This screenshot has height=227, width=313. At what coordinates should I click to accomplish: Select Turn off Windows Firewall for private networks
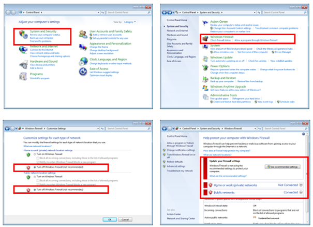pyautogui.click(x=35, y=167)
